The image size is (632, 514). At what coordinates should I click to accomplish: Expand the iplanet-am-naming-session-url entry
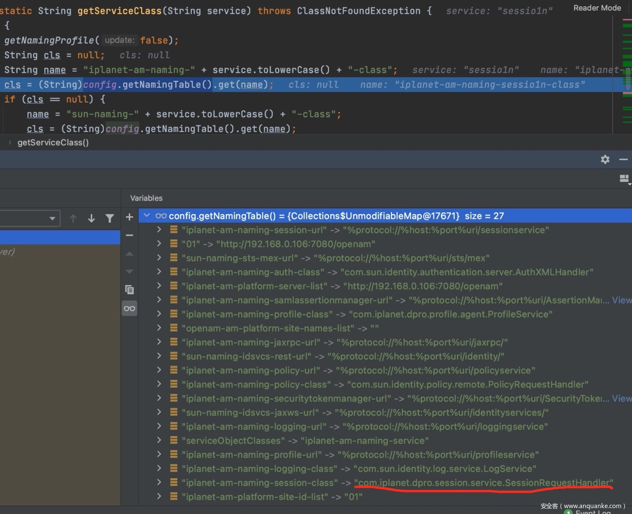tap(159, 230)
